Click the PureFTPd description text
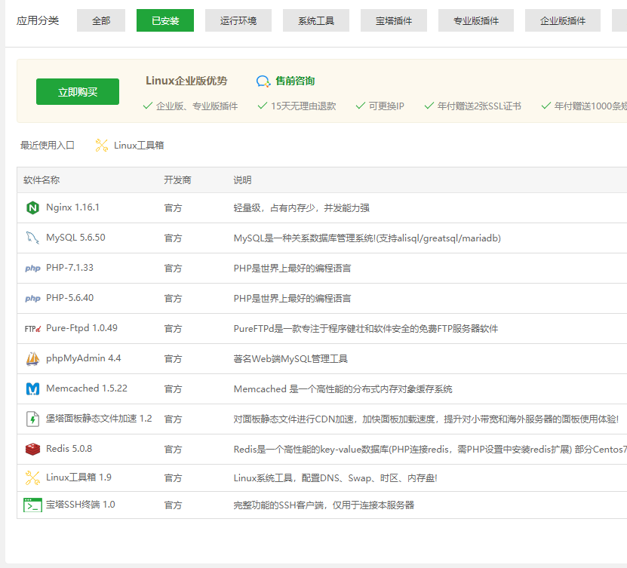This screenshot has width=627, height=568. point(365,329)
